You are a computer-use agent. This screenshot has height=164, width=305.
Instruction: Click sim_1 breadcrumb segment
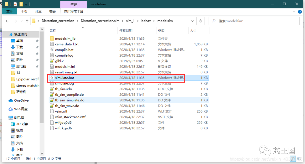coord(130,21)
